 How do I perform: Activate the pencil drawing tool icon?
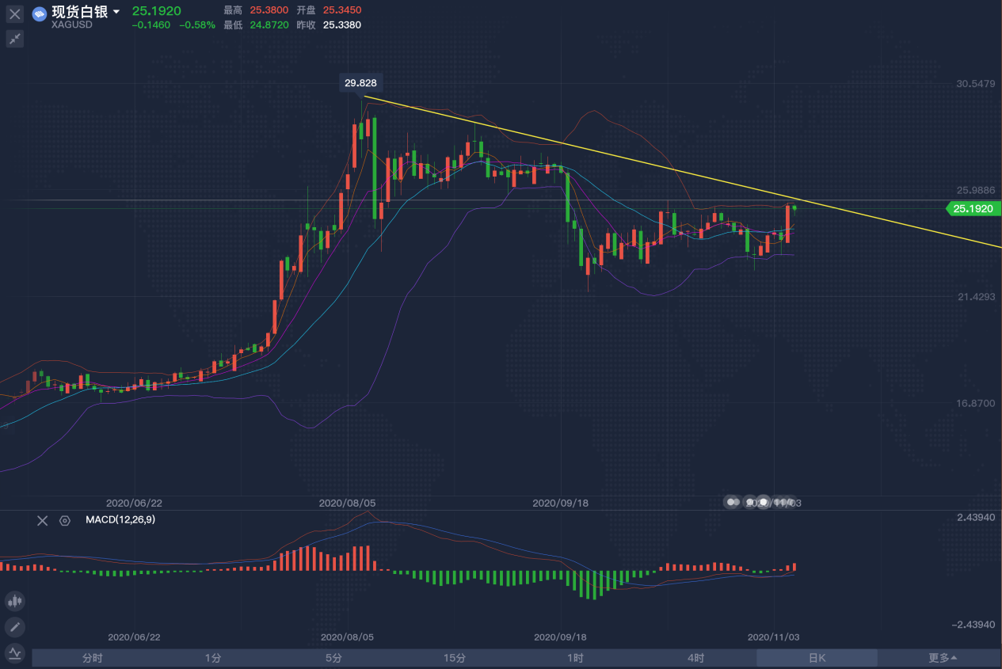click(x=14, y=628)
